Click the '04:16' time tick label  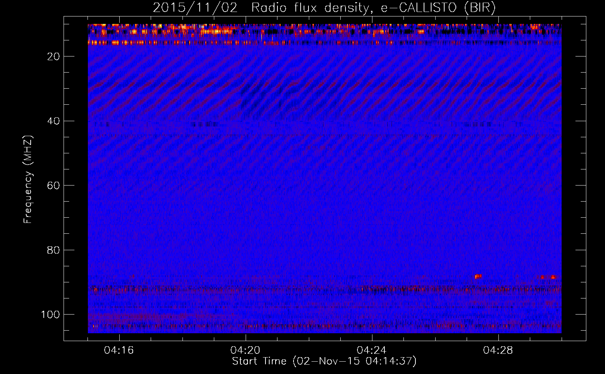(x=119, y=350)
